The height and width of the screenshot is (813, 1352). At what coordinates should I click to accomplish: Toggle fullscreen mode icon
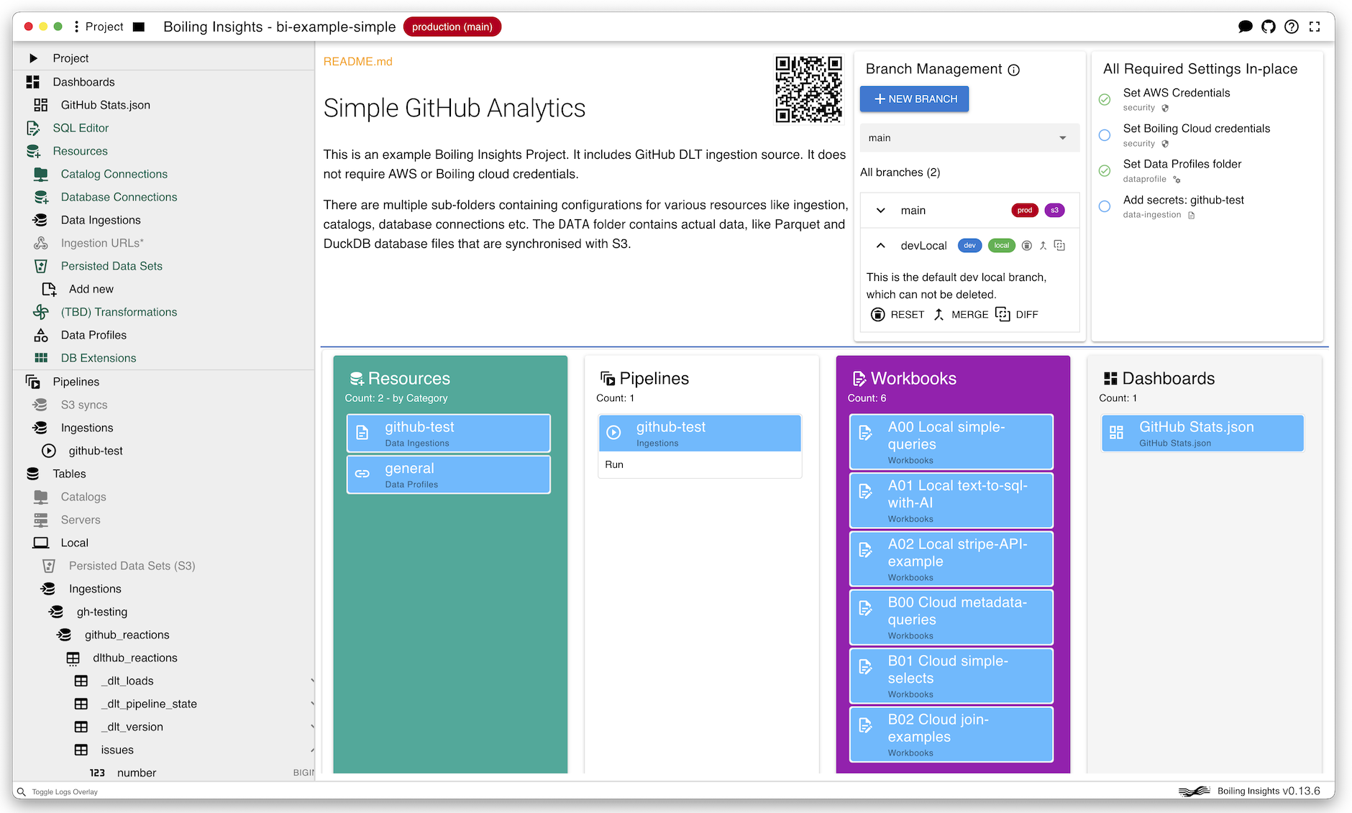coord(1315,27)
